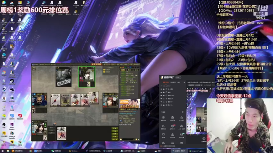The height and width of the screenshot is (153, 273).
Task: Open flame tool in toolbox first row
Action: pyautogui.click(x=182, y=118)
